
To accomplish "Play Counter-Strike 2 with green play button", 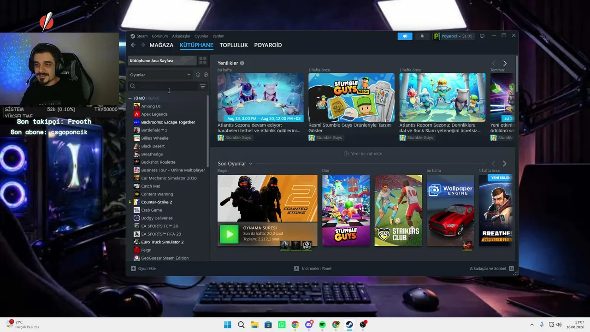I will coord(229,234).
